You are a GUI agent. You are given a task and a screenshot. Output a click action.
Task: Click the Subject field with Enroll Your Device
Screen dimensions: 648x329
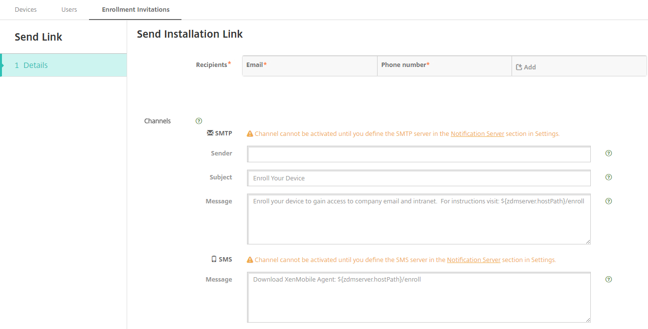(419, 178)
